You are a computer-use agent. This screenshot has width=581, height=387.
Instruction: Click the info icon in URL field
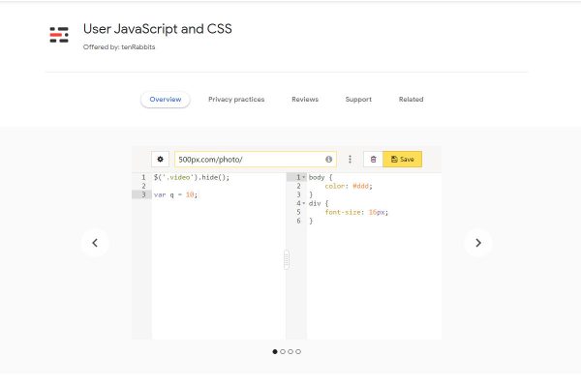(328, 160)
